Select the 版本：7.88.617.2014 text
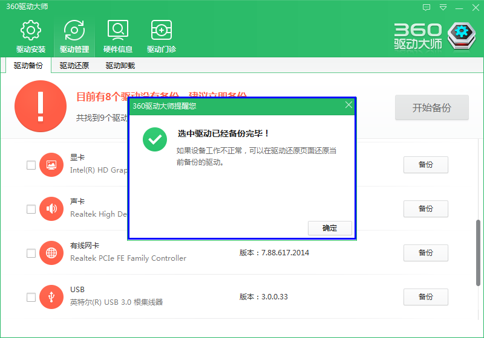The height and width of the screenshot is (338, 484). pyautogui.click(x=274, y=253)
